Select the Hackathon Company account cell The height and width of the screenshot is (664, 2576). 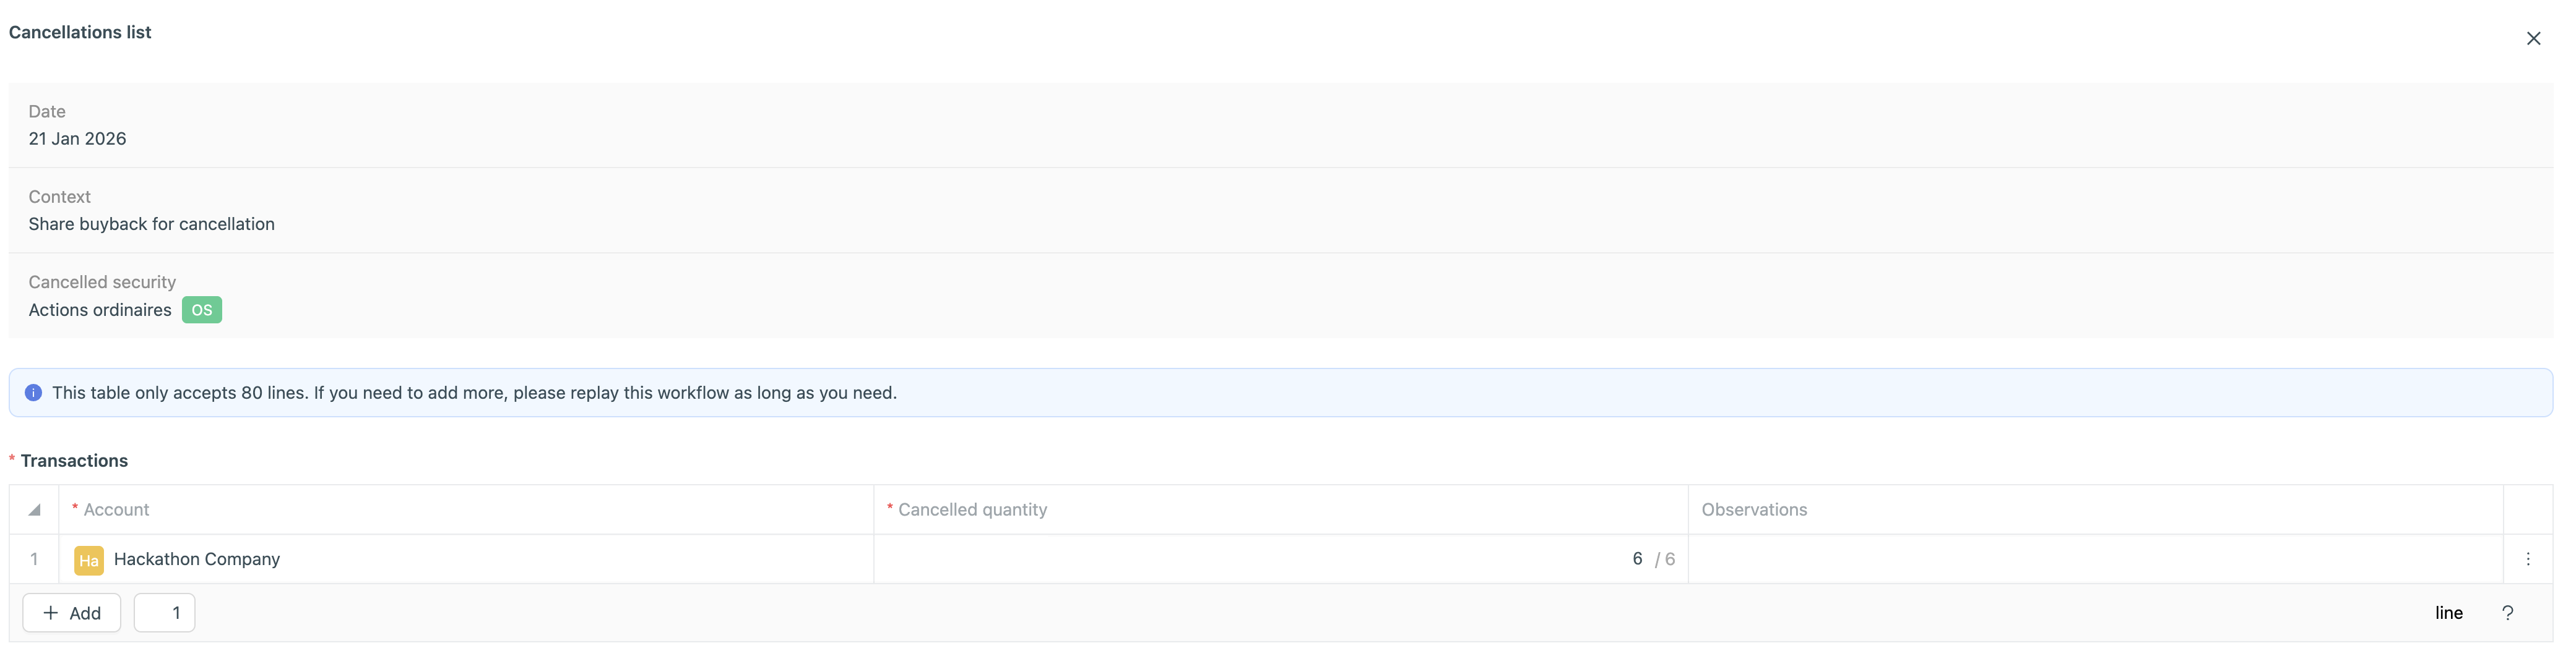coord(197,559)
